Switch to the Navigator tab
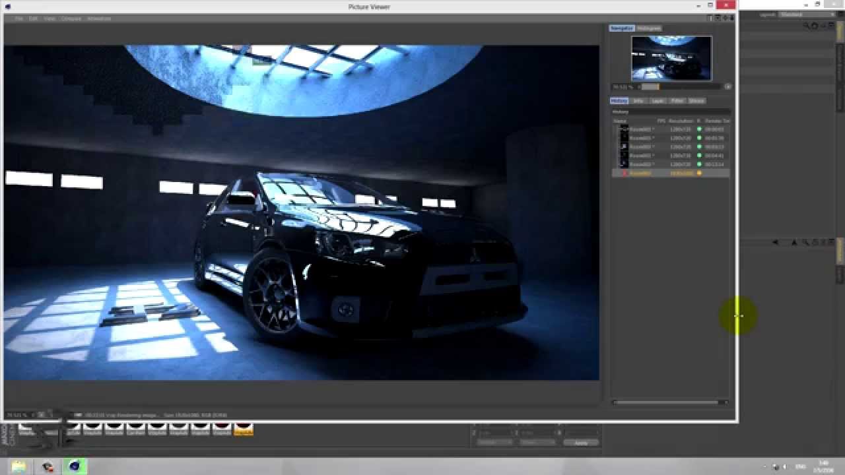Screen dimensions: 845x475 click(x=622, y=28)
